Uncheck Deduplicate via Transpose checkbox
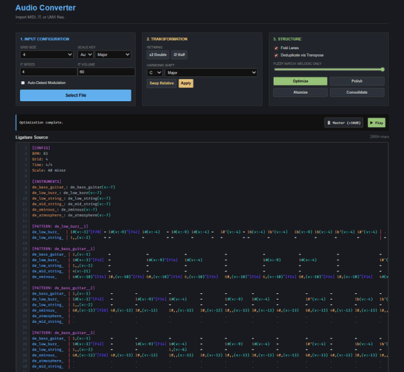 [x=276, y=55]
